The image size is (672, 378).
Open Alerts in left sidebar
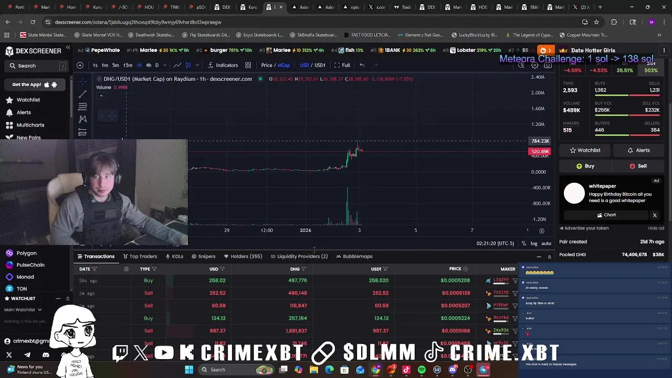[24, 112]
